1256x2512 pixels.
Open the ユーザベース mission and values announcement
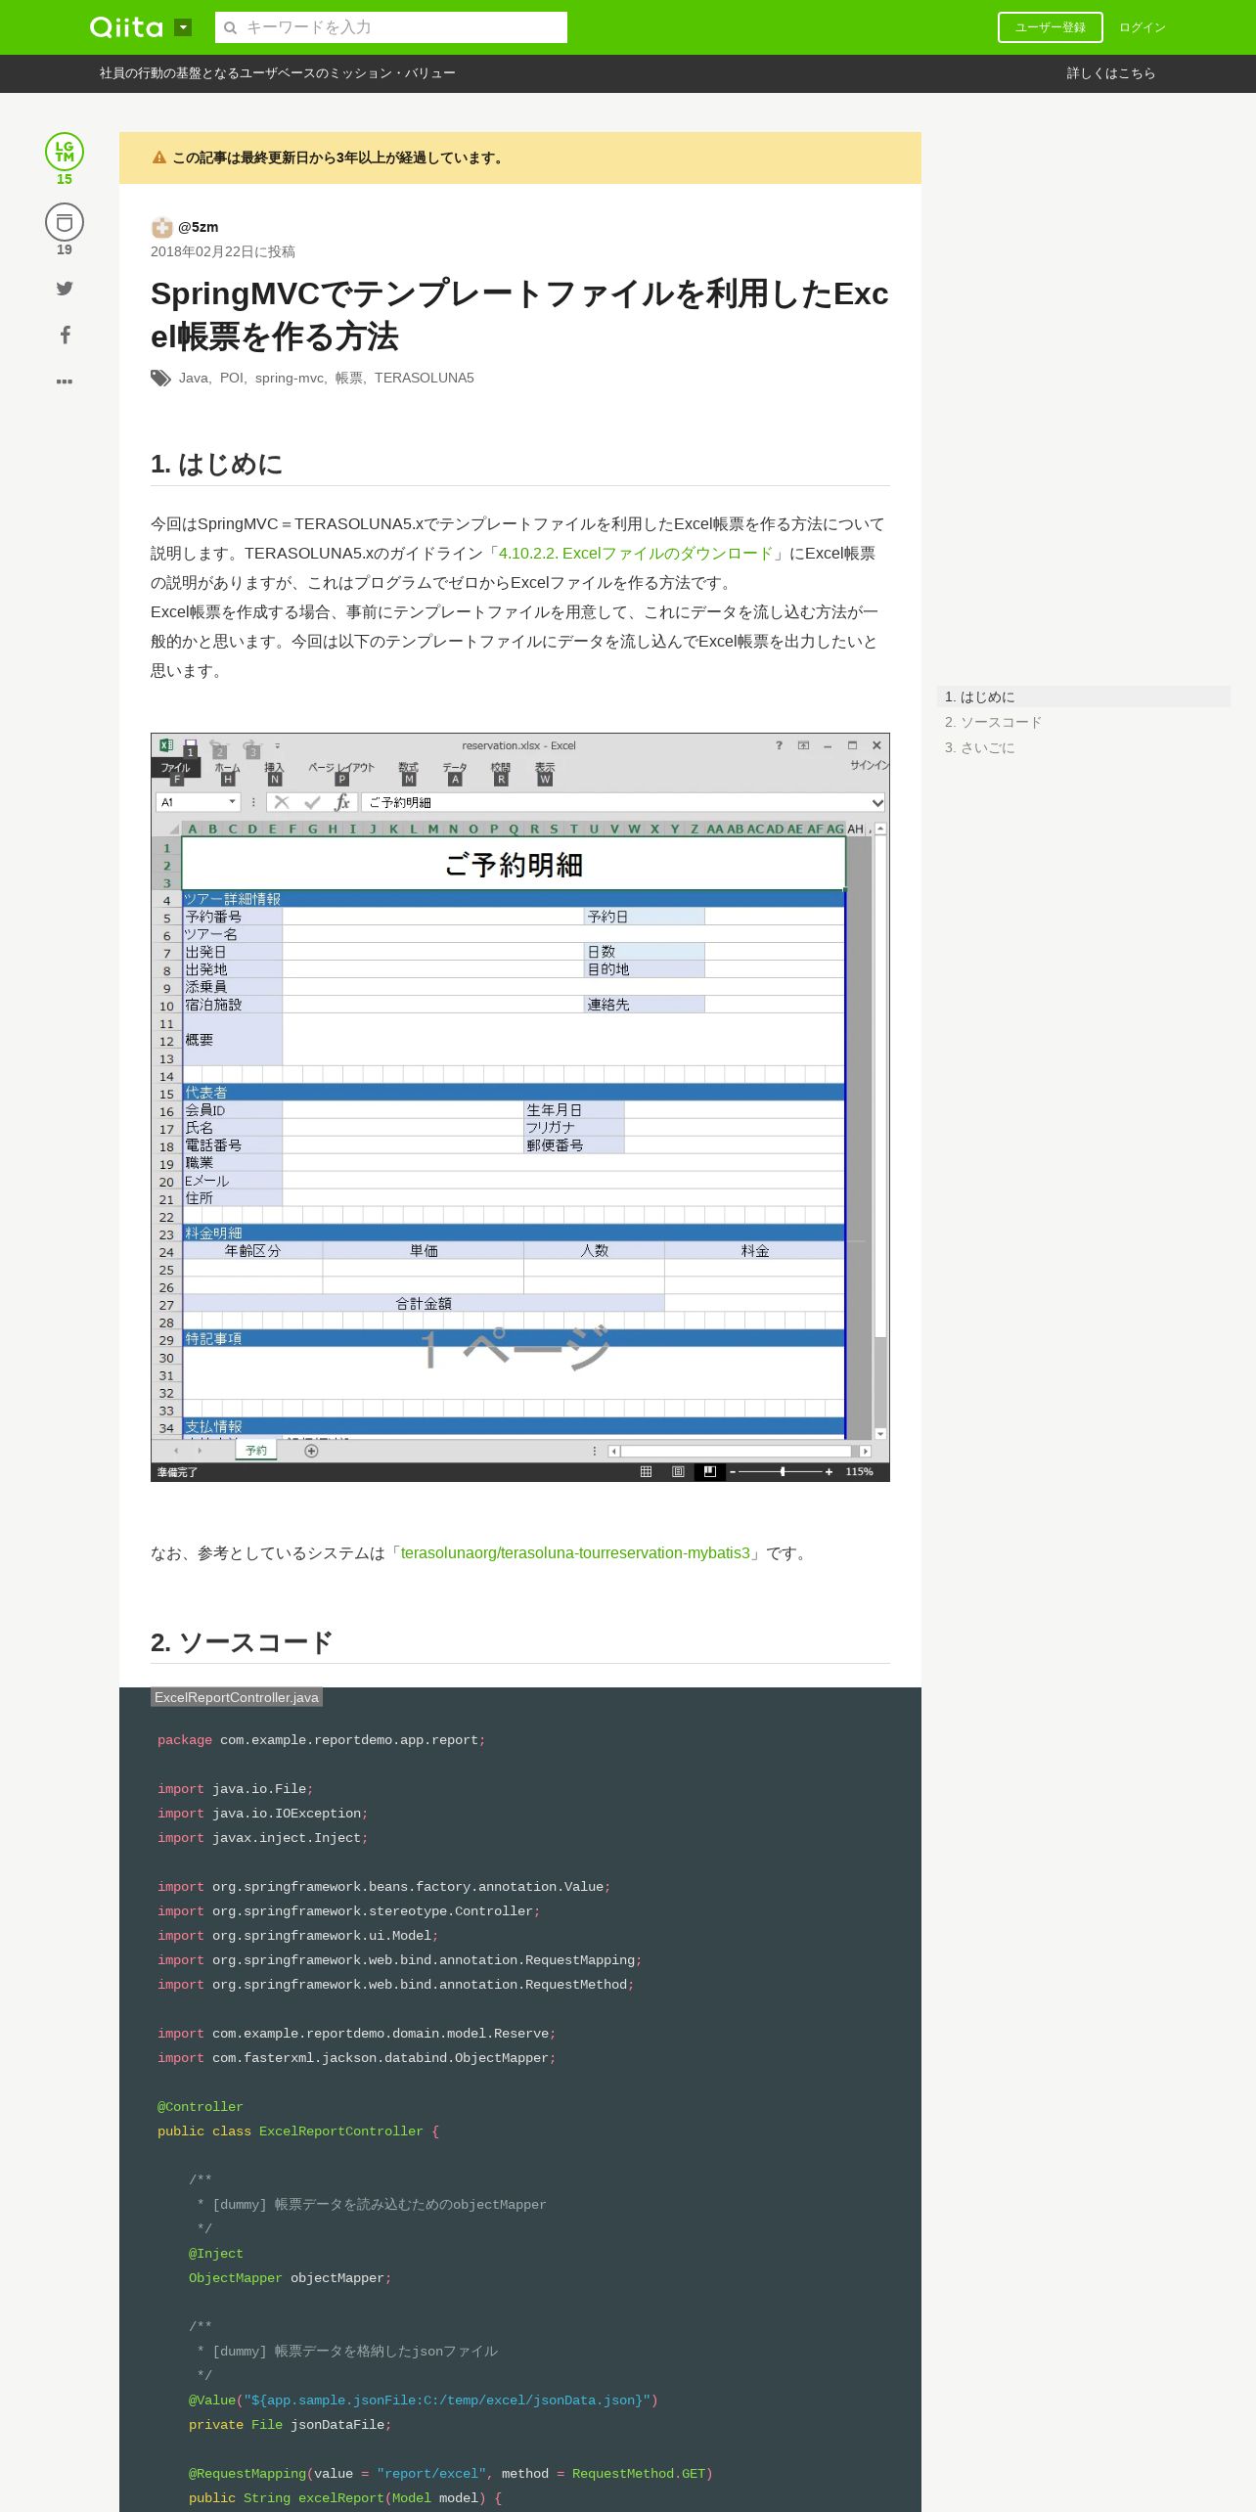(x=278, y=73)
